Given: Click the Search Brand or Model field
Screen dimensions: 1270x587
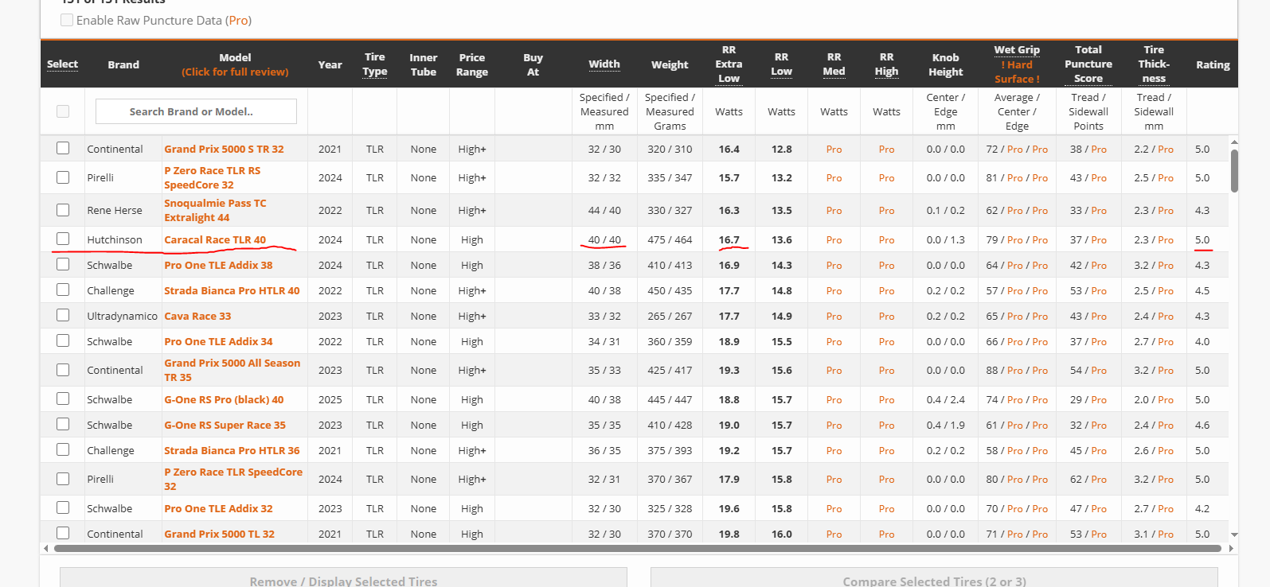Looking at the screenshot, I should point(196,111).
